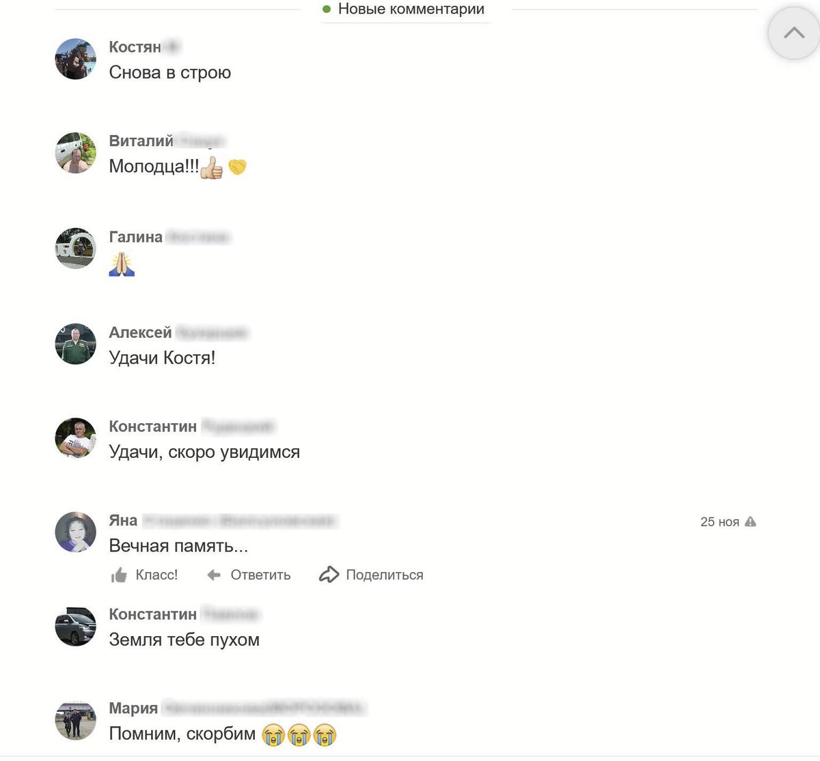The width and height of the screenshot is (820, 761).
Task: Open Мария's profile avatar
Action: 75,720
